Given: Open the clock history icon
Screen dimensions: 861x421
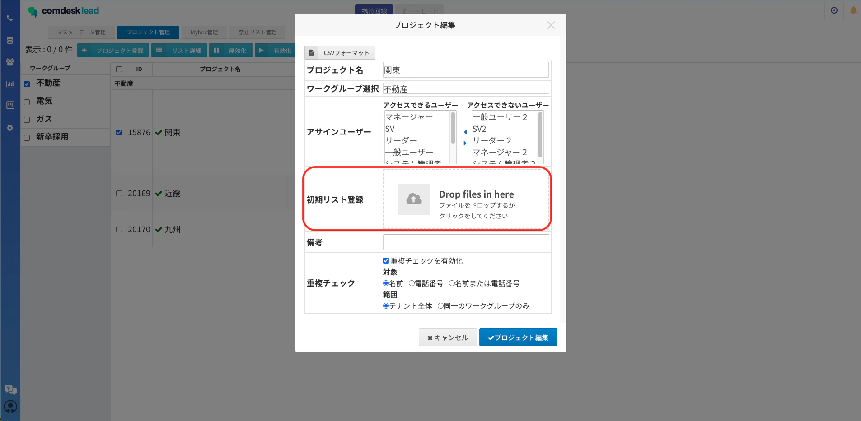Looking at the screenshot, I should [834, 10].
